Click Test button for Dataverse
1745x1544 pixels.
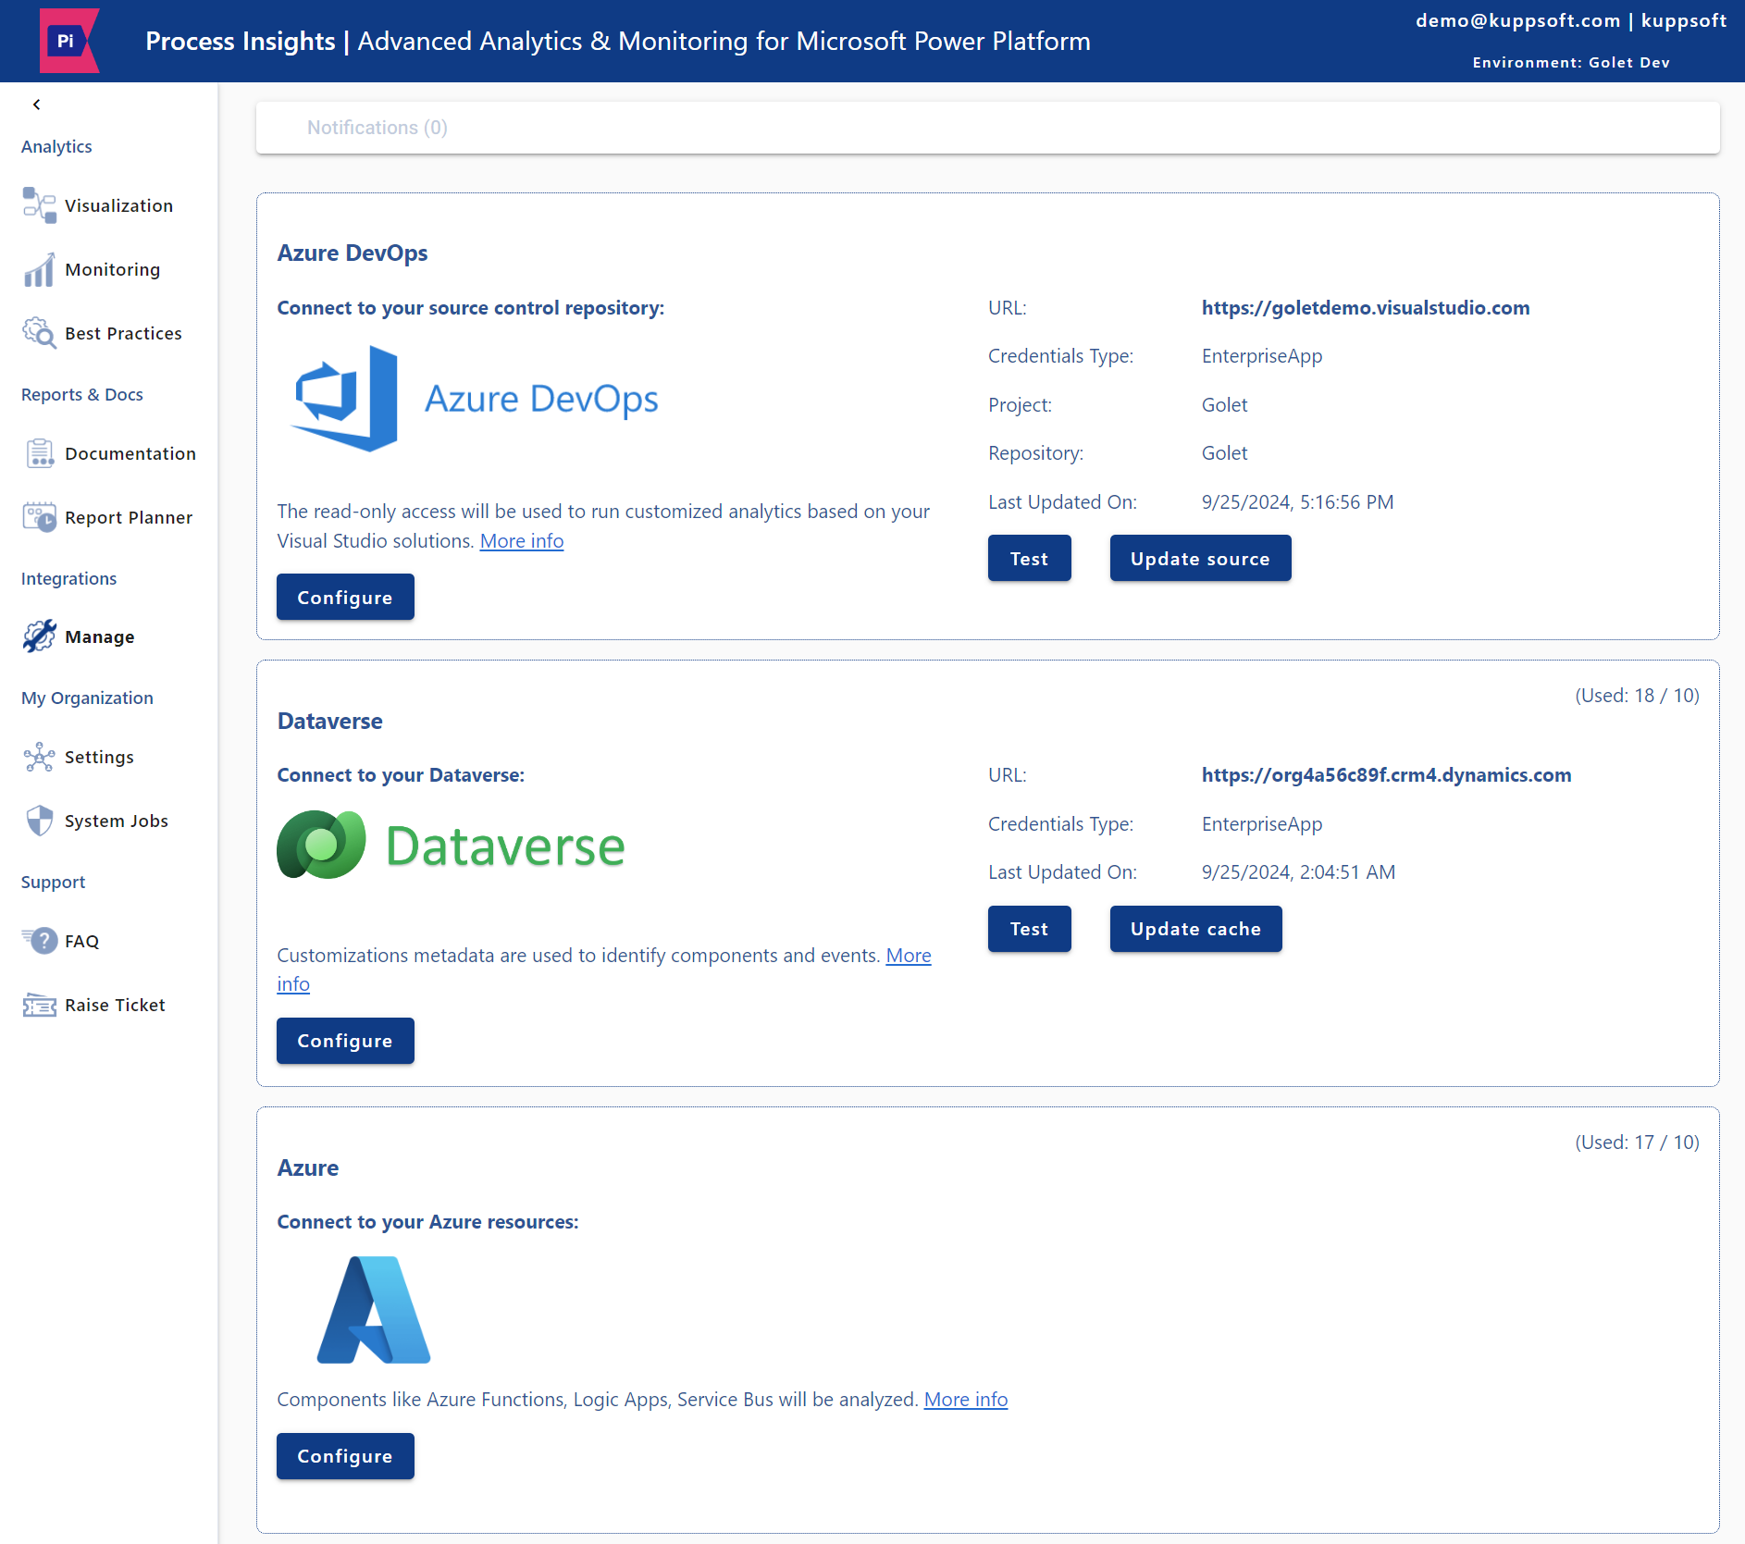[1029, 929]
